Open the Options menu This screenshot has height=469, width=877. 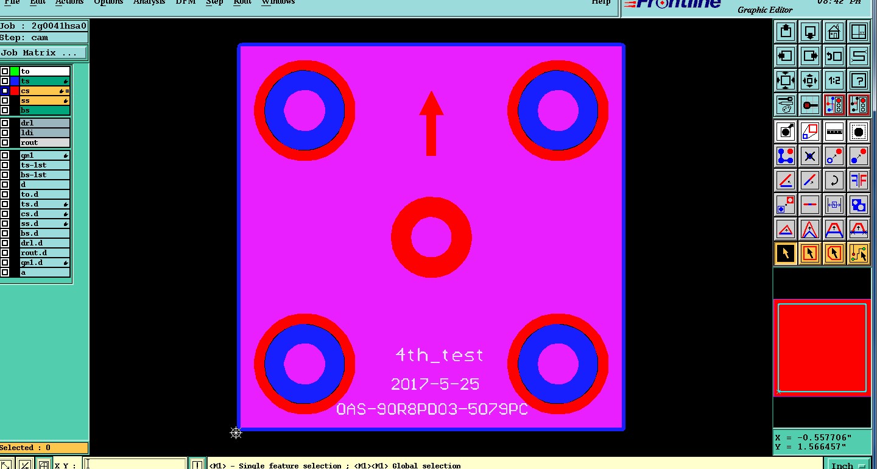(108, 2)
